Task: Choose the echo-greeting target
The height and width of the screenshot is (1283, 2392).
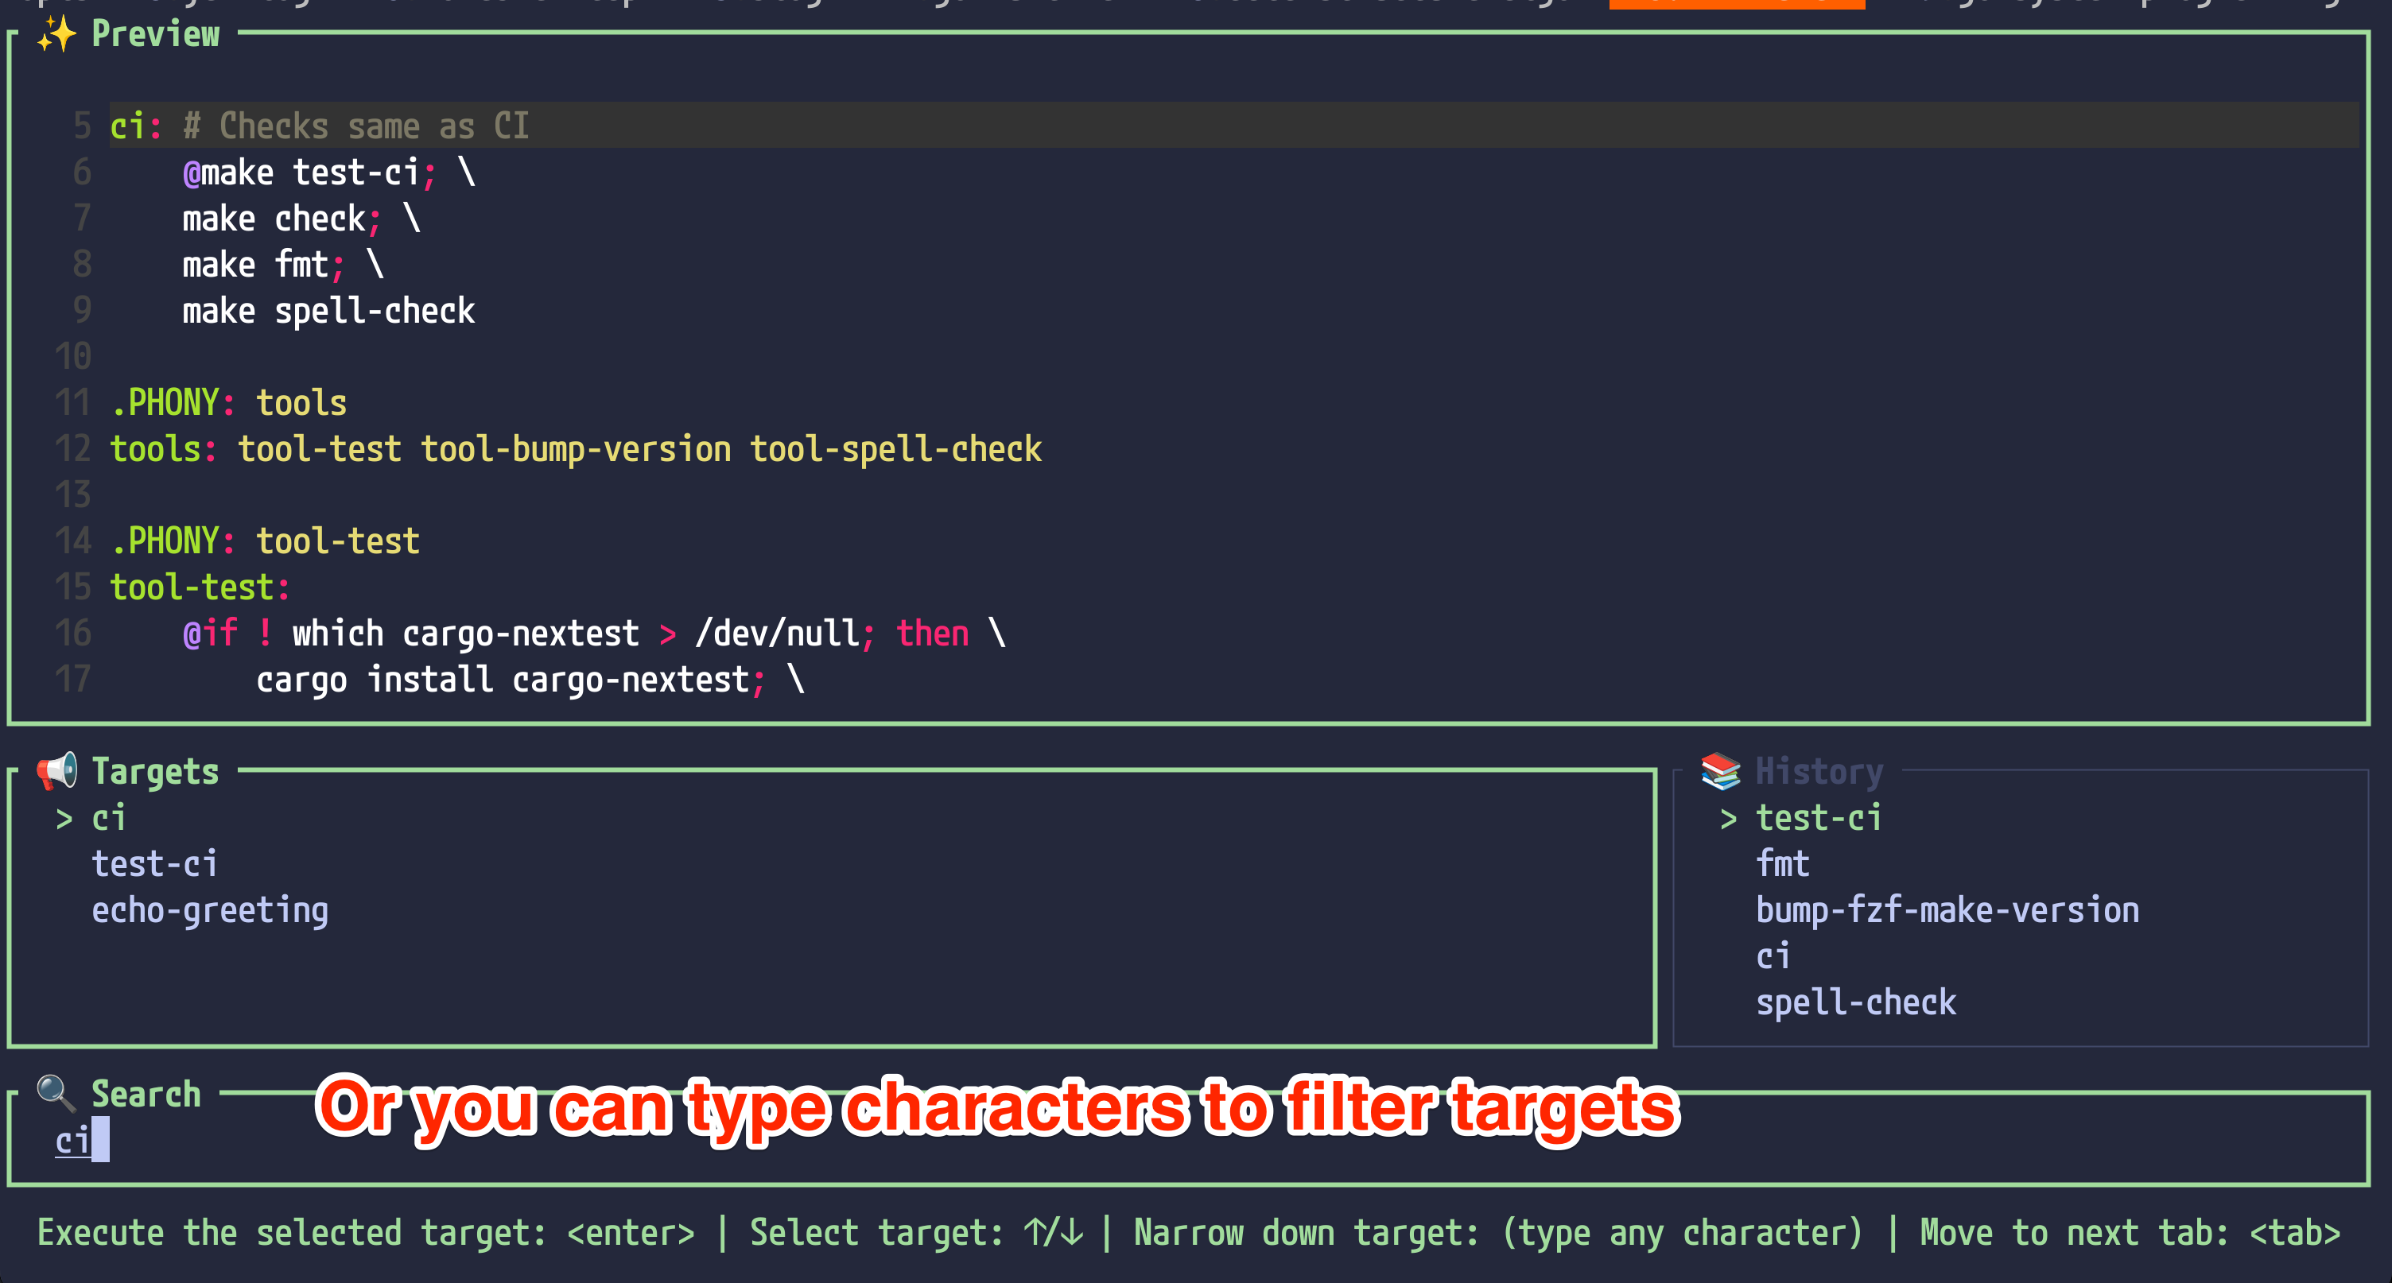Action: pos(210,911)
